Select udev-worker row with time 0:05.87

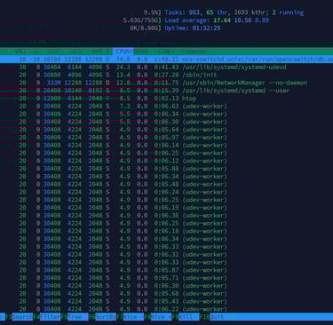(166, 270)
